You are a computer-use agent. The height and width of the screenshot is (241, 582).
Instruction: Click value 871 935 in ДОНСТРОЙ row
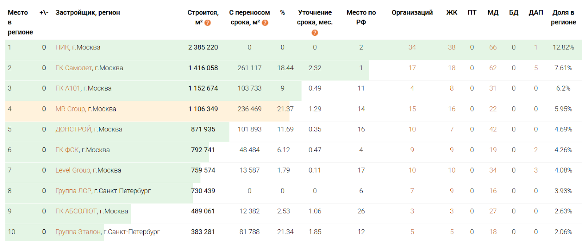pos(203,129)
